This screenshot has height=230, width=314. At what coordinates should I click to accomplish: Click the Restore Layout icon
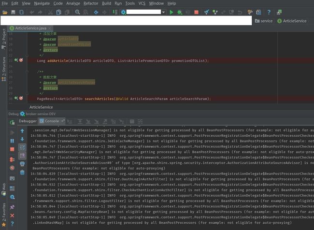pyautogui.click(x=12, y=188)
